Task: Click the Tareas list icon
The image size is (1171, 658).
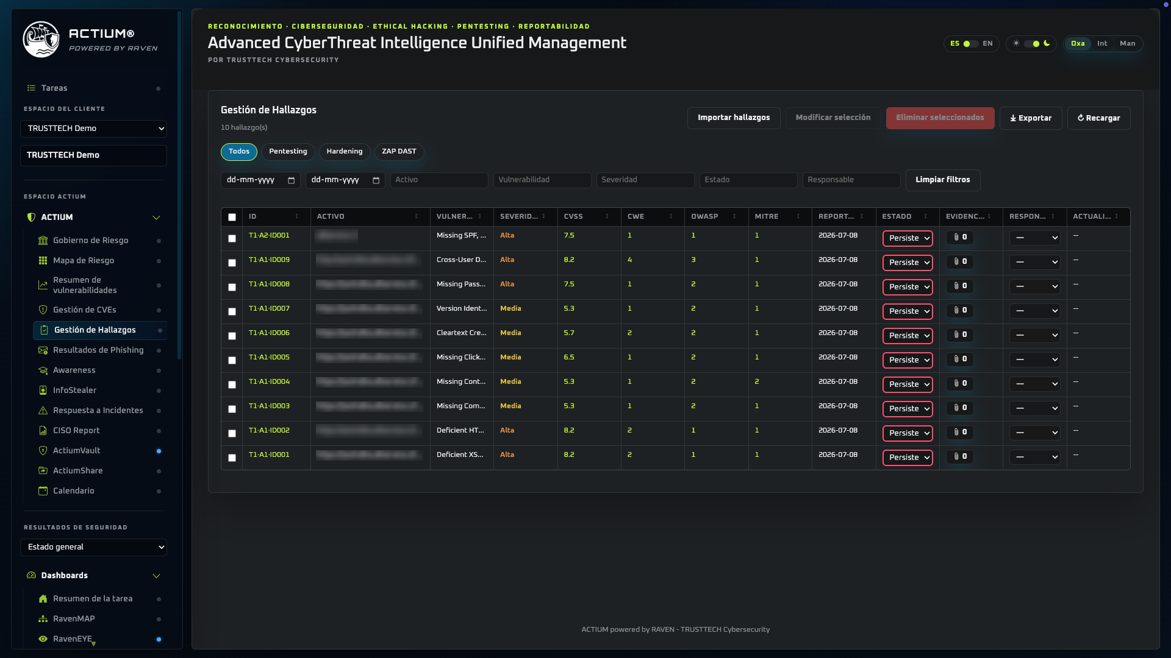Action: coord(31,88)
